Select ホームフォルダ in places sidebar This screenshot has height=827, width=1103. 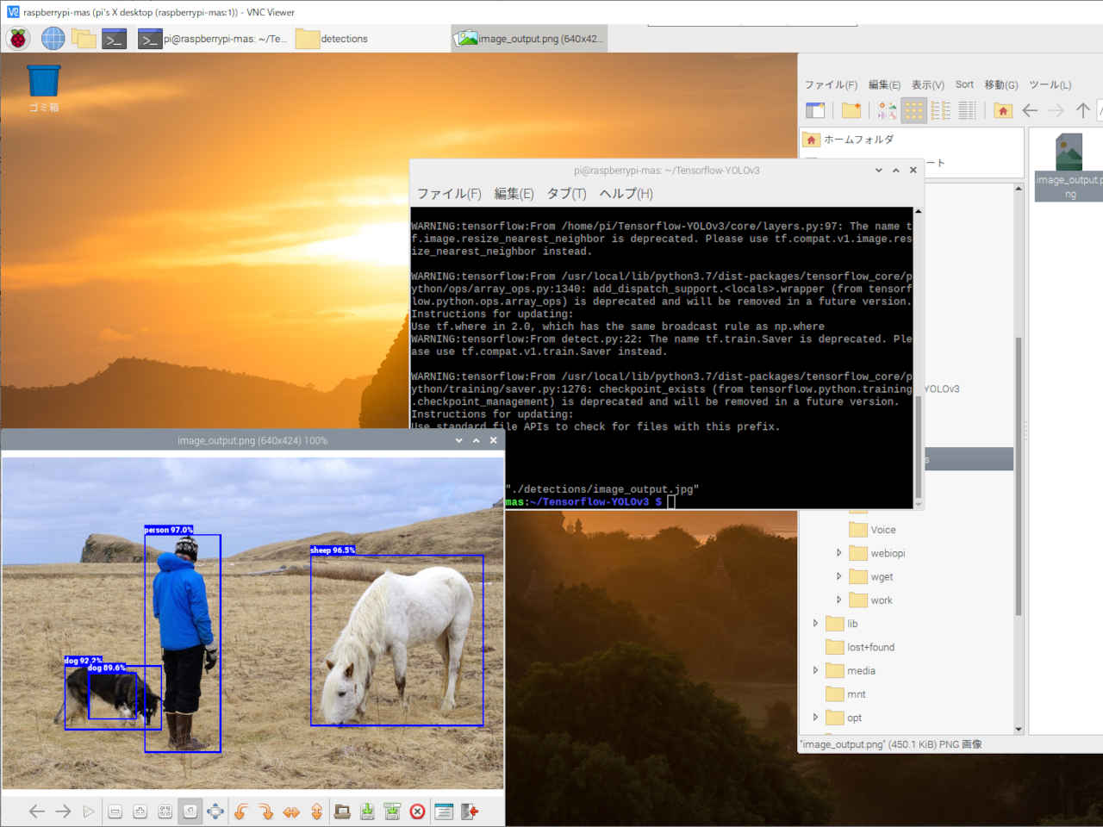[912, 140]
